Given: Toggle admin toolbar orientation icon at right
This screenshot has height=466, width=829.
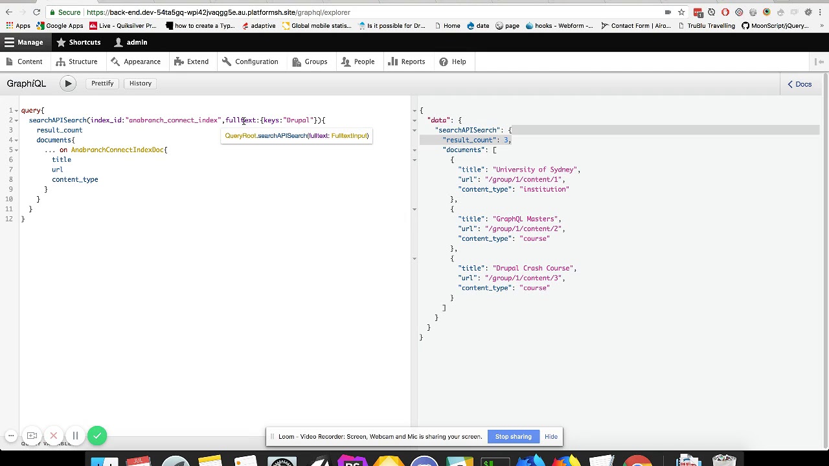Looking at the screenshot, I should click(x=819, y=61).
